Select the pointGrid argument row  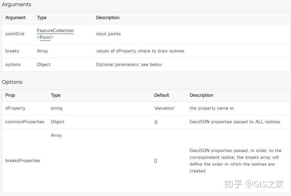click(15, 34)
